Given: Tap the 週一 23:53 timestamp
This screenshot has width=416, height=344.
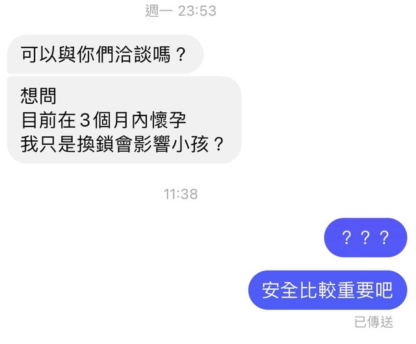Looking at the screenshot, I should pyautogui.click(x=181, y=11).
